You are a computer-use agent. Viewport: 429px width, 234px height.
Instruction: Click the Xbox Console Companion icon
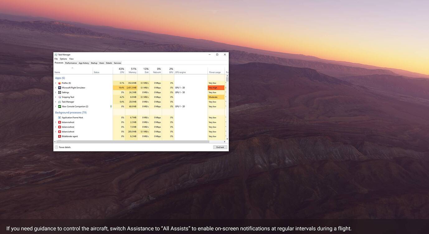(x=59, y=106)
